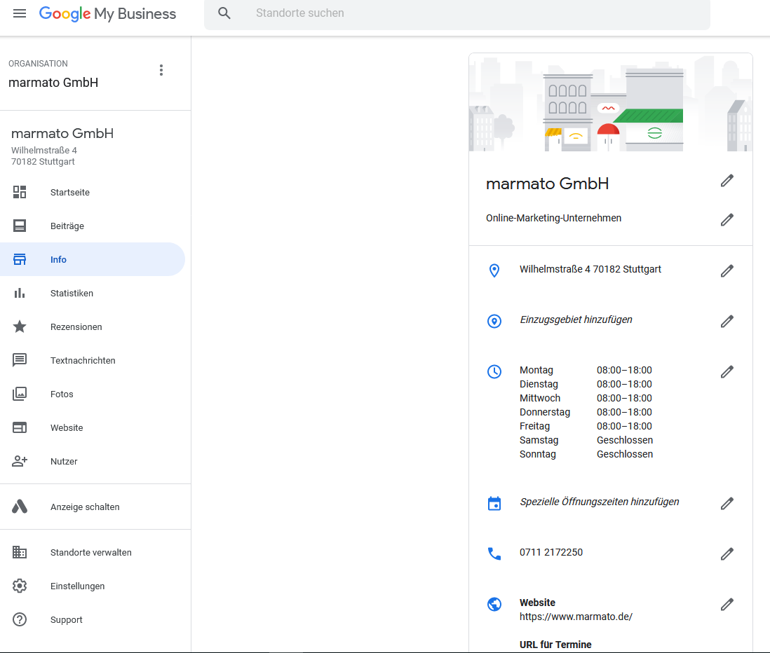Image resolution: width=770 pixels, height=653 pixels.
Task: Open Anzeige schalten via the Ads icon
Action: pos(19,506)
